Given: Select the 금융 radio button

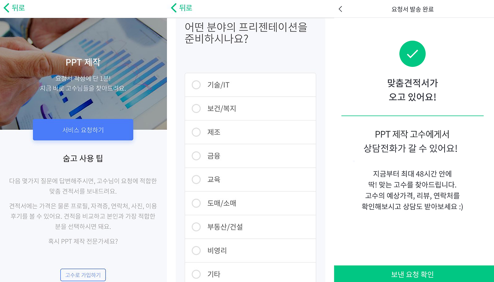Looking at the screenshot, I should coord(196,156).
